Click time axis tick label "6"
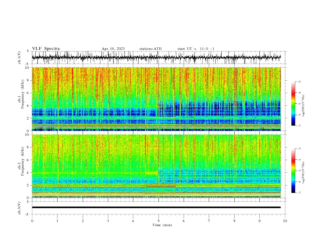 click(x=184, y=221)
